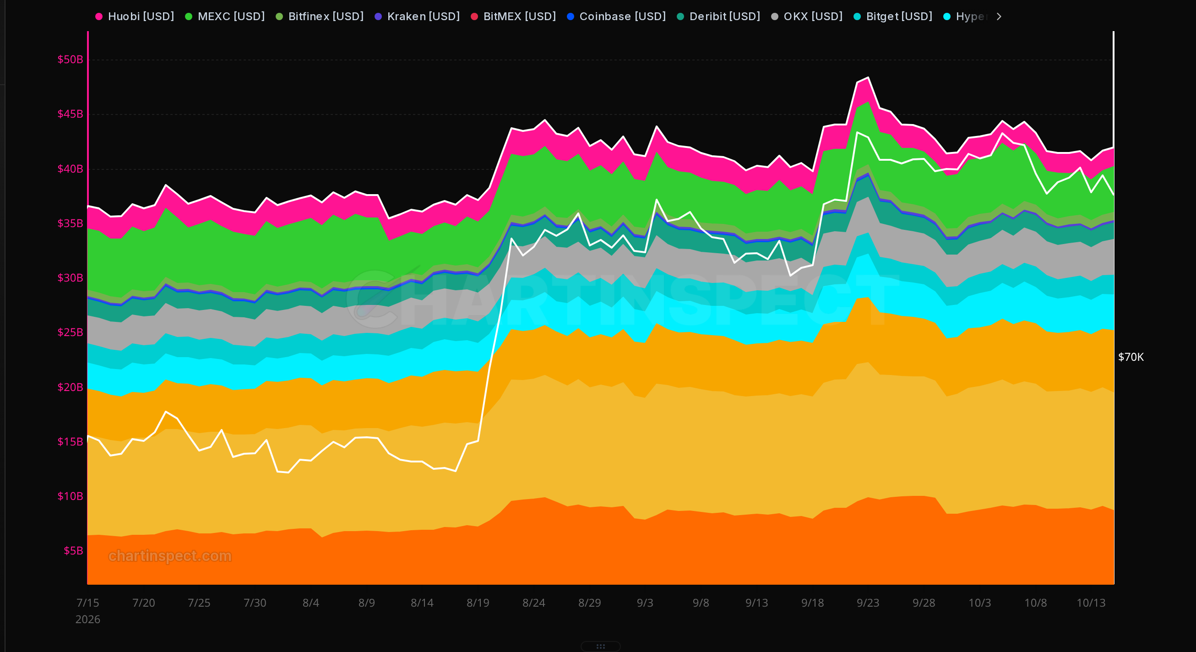The width and height of the screenshot is (1196, 652).
Task: Toggle the MEXC [USD] legend series
Action: (x=225, y=16)
